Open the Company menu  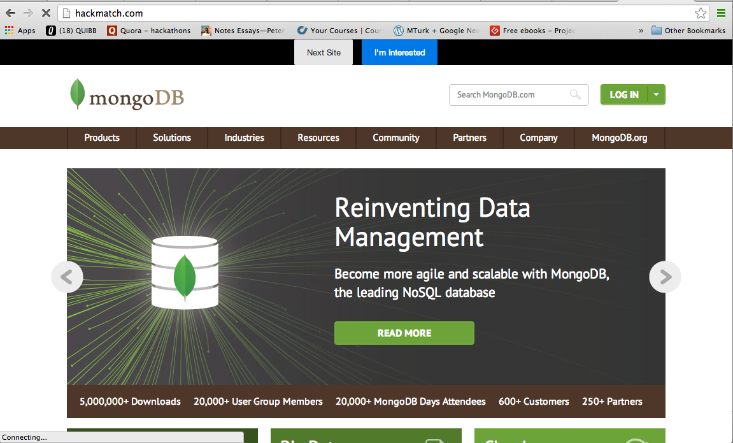coord(539,138)
